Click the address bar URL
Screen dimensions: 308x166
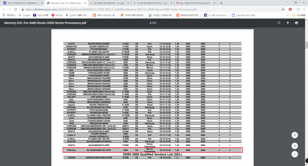(x=111, y=9)
